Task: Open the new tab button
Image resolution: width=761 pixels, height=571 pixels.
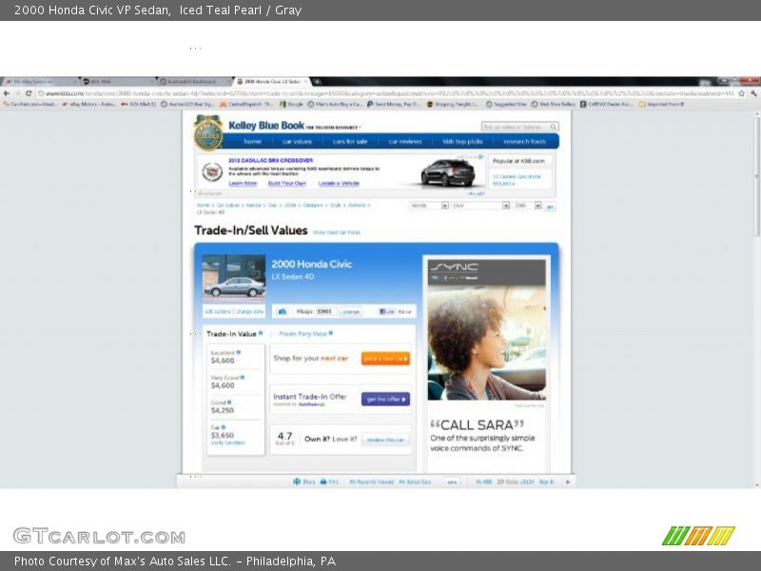Action: click(317, 82)
